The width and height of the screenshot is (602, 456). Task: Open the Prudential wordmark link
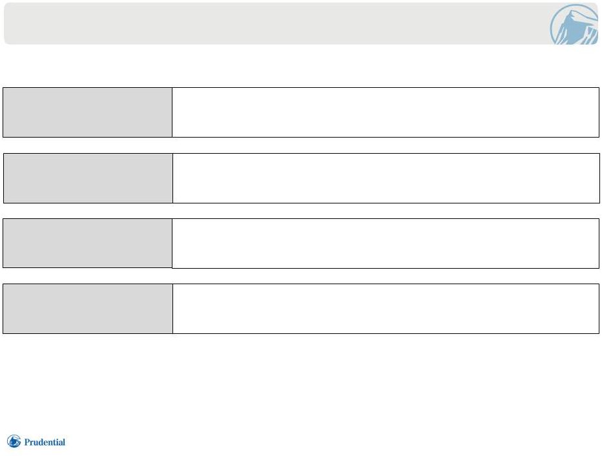(x=45, y=442)
